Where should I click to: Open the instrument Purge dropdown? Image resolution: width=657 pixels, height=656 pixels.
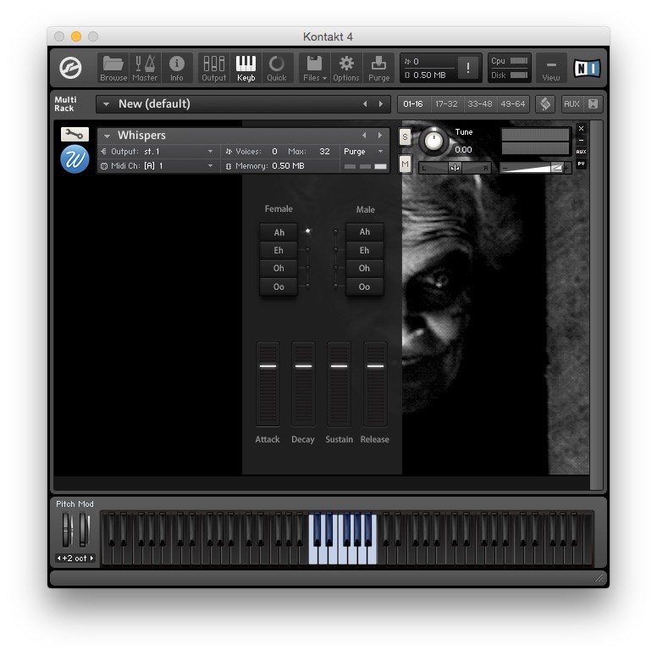pyautogui.click(x=363, y=152)
